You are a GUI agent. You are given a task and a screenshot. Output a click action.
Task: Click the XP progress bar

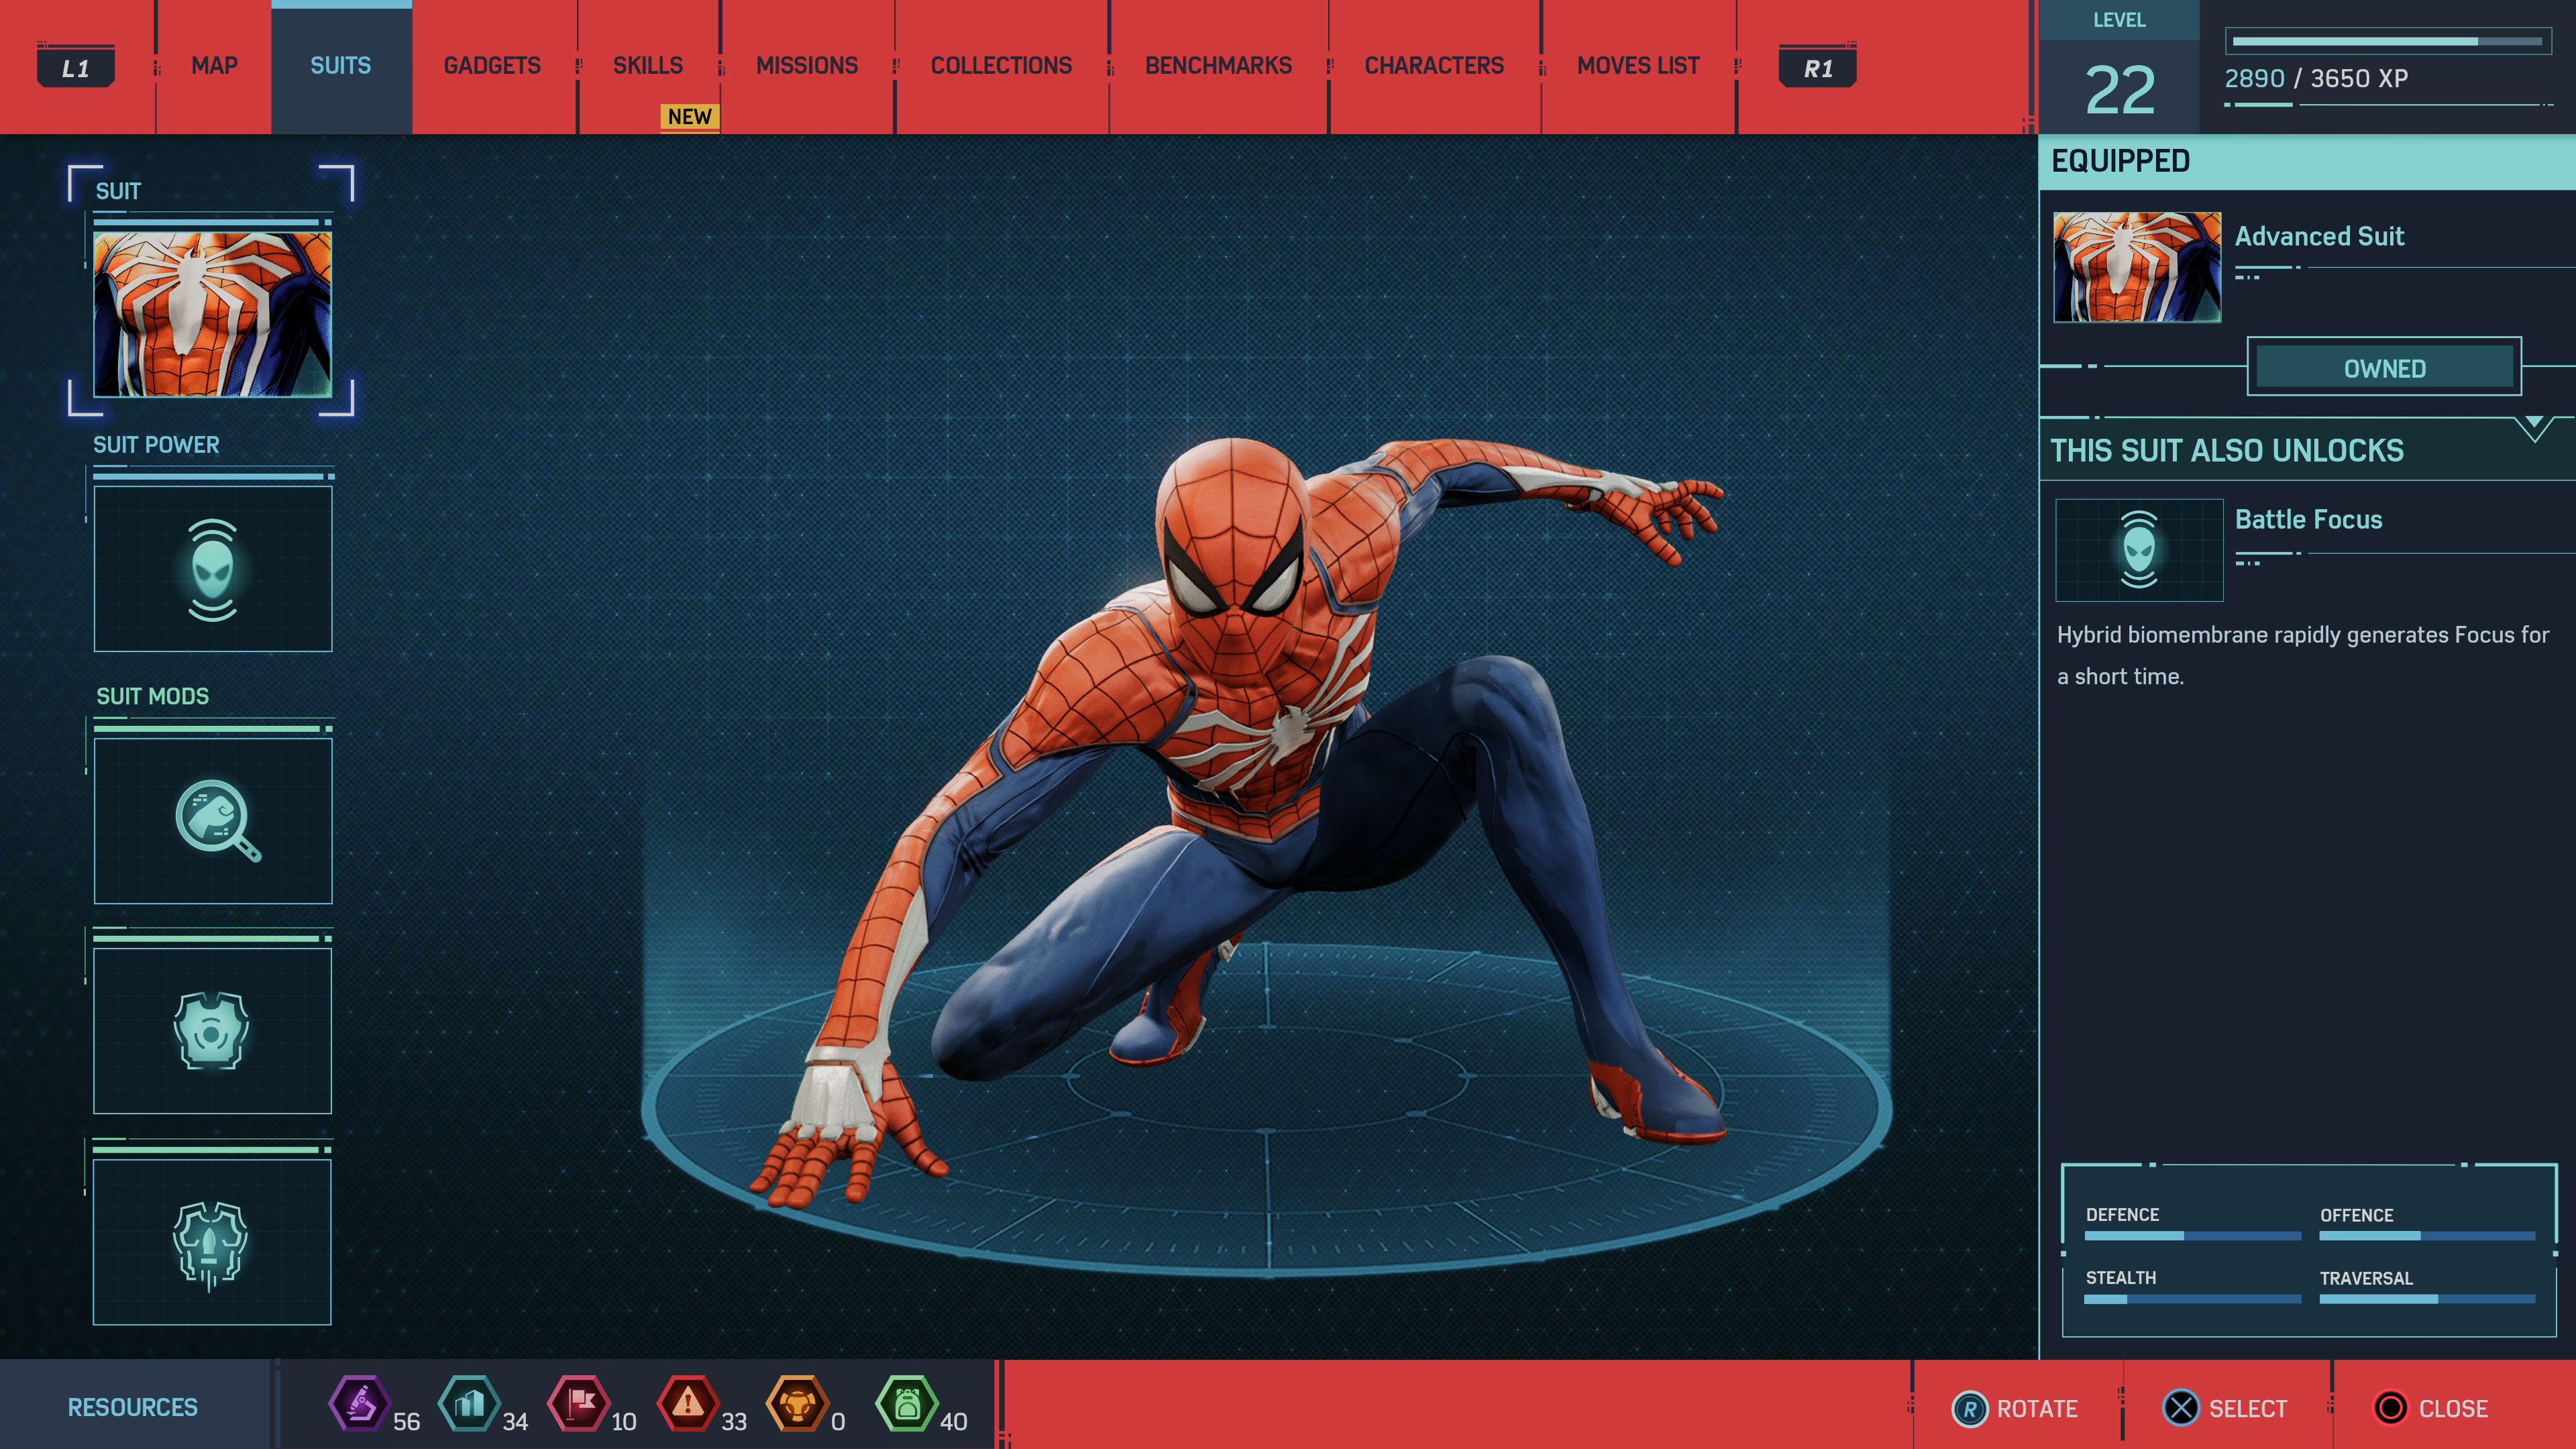(2387, 41)
